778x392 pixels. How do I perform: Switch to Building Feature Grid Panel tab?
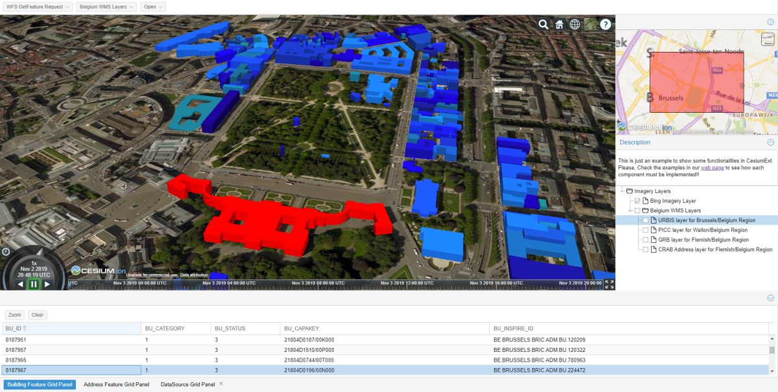pyautogui.click(x=40, y=384)
